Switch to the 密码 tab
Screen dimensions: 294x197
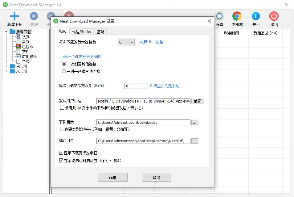(x=100, y=32)
